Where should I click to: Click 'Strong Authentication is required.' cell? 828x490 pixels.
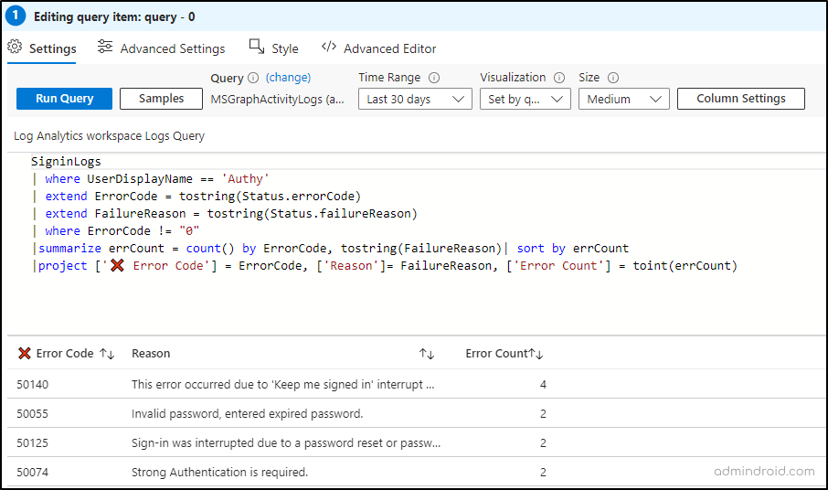click(x=219, y=472)
